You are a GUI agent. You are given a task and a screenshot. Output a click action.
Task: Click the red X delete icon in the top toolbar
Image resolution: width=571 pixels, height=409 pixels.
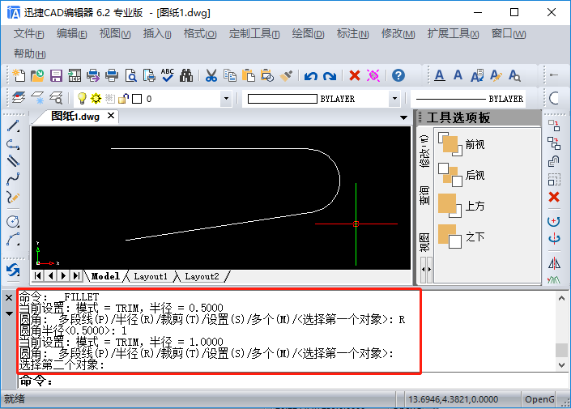pos(355,76)
